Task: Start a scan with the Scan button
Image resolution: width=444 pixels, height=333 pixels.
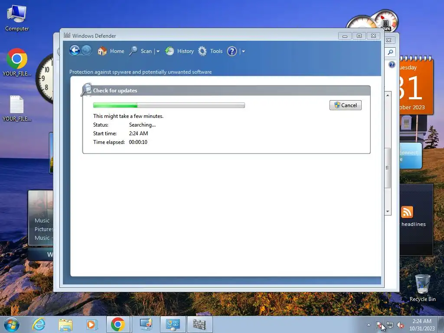Action: pos(140,51)
